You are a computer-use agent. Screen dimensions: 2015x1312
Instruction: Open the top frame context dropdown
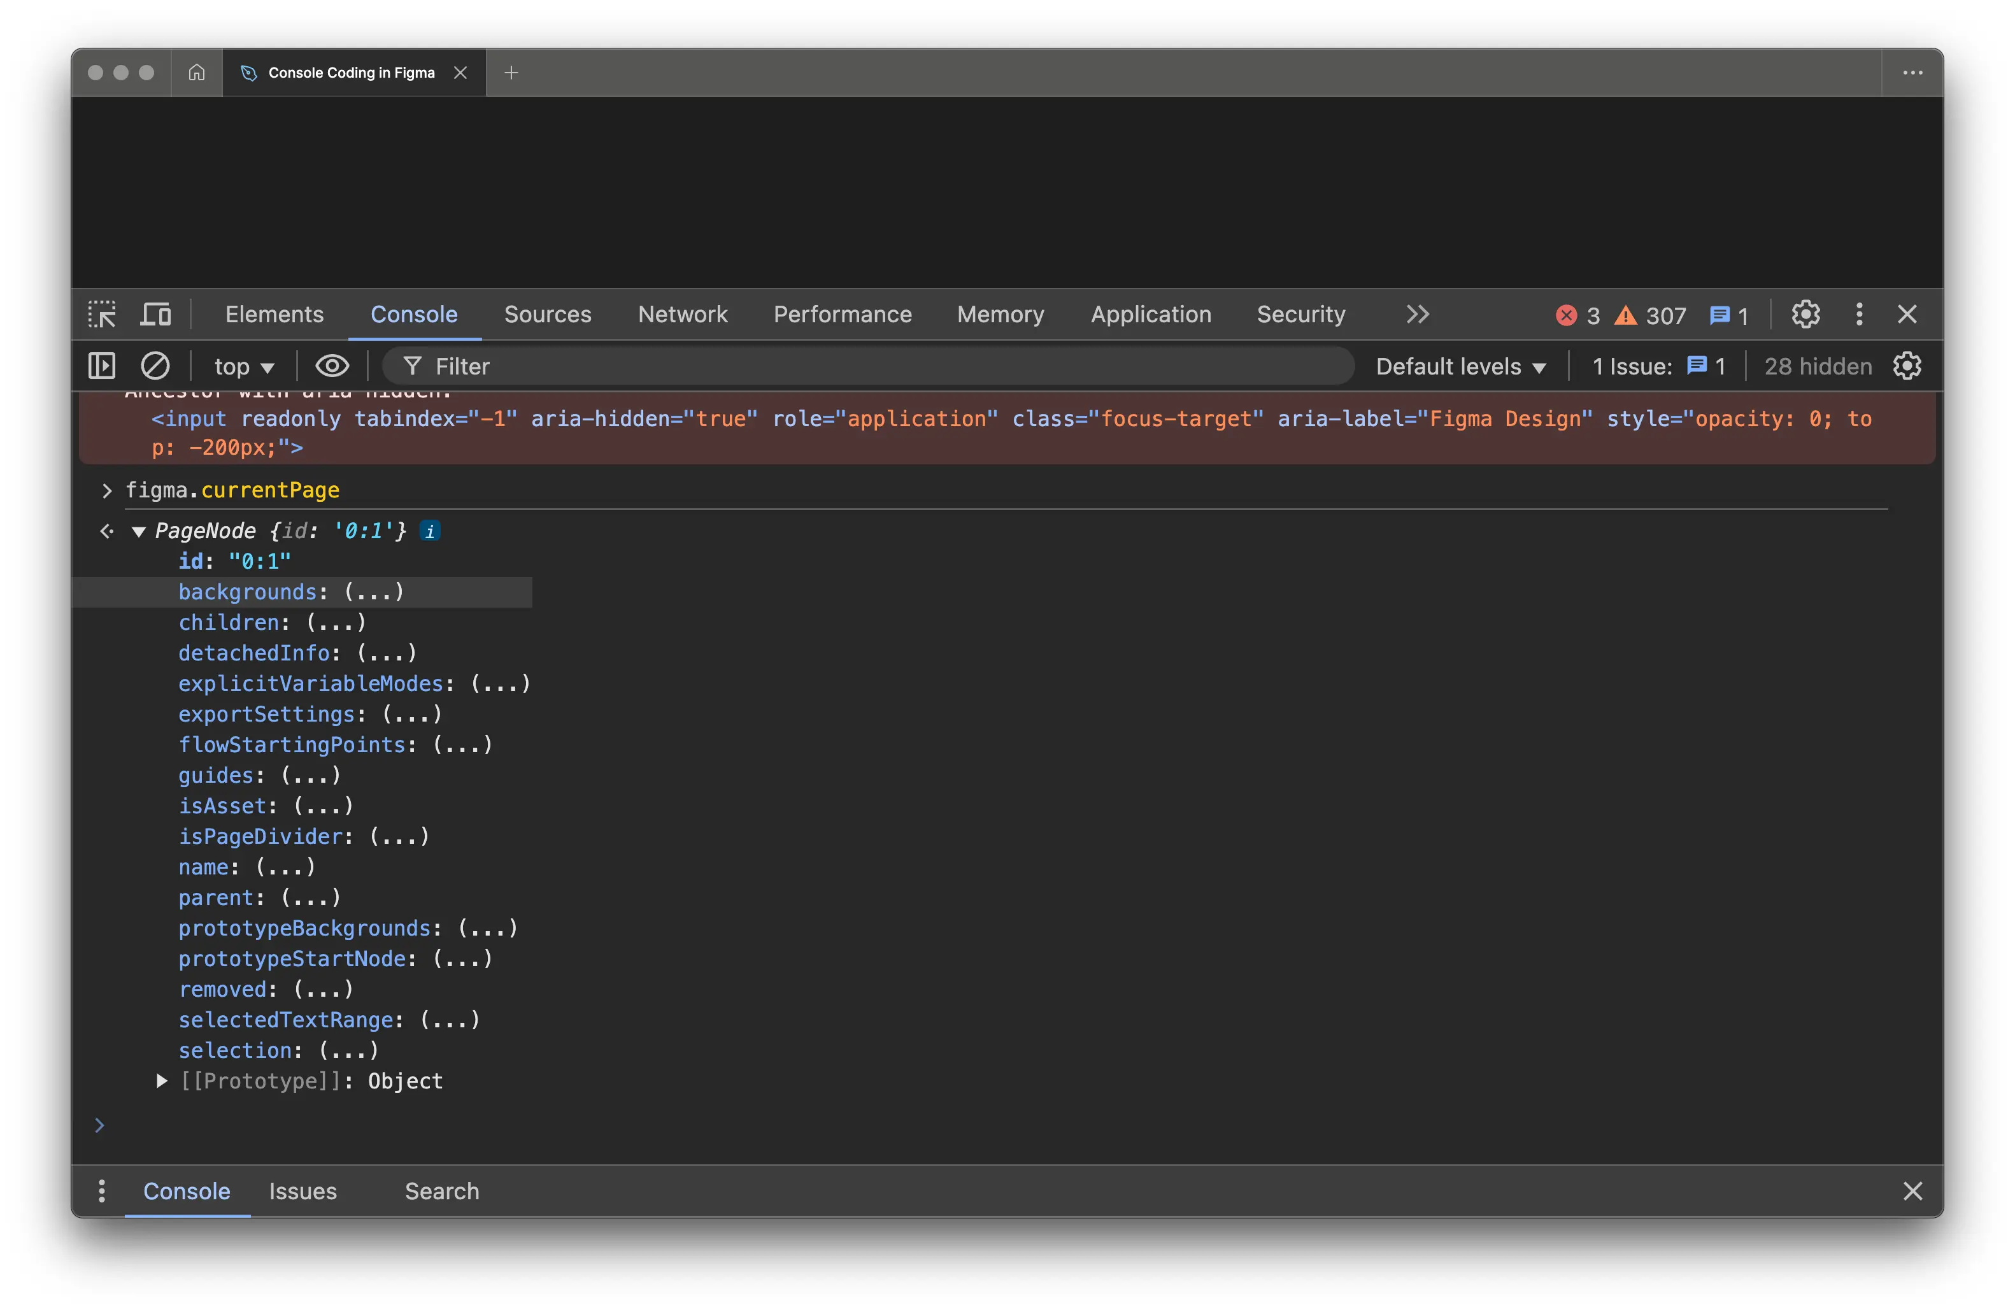[244, 366]
